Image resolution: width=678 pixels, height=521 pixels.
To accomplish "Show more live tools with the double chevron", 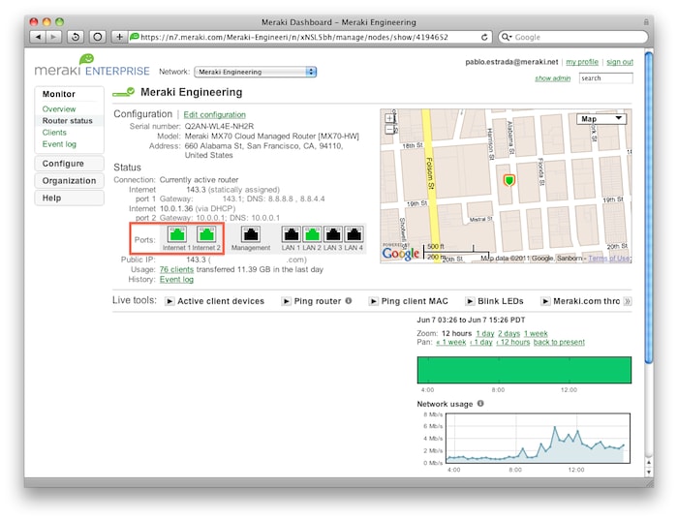I will (x=628, y=301).
